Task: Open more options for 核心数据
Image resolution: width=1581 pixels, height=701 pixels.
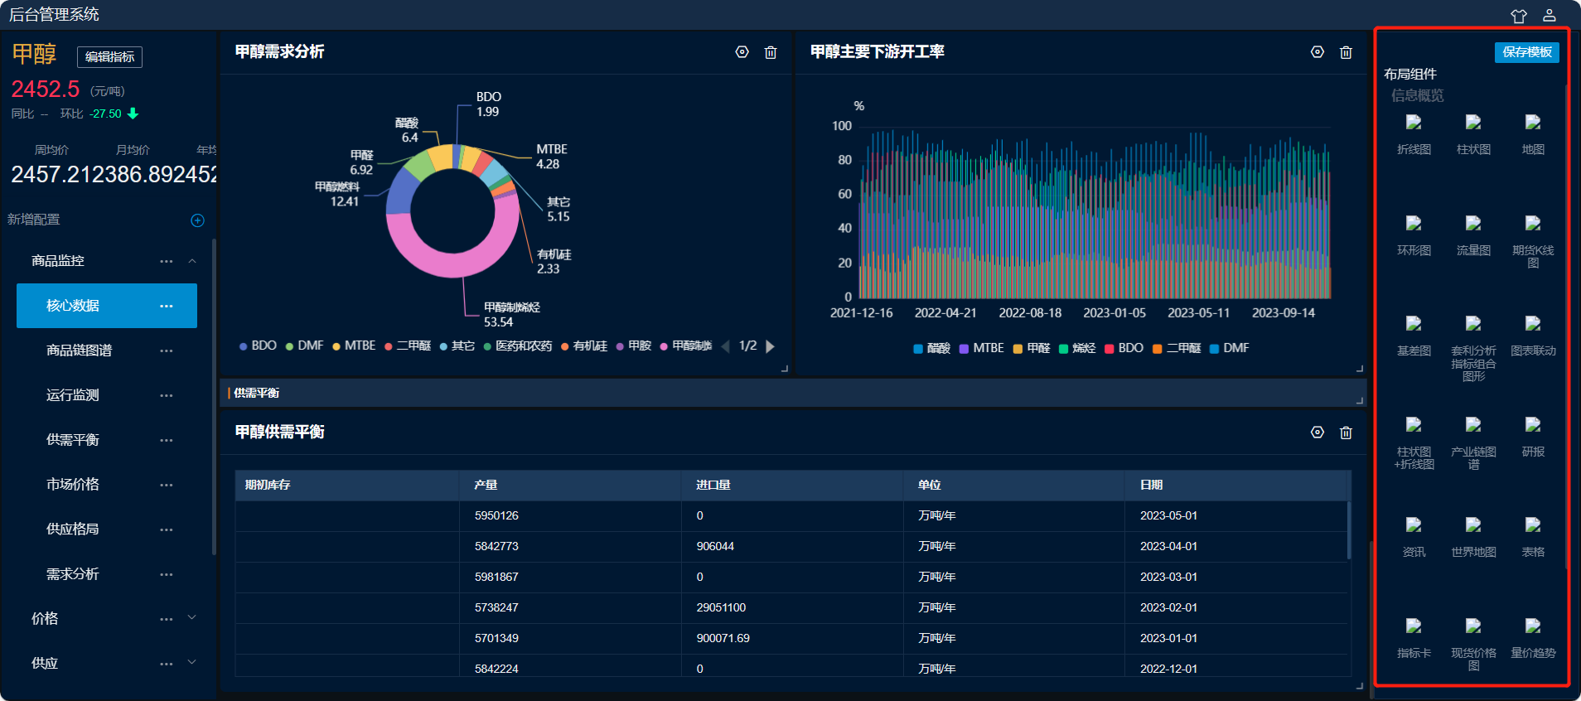Action: [x=167, y=306]
